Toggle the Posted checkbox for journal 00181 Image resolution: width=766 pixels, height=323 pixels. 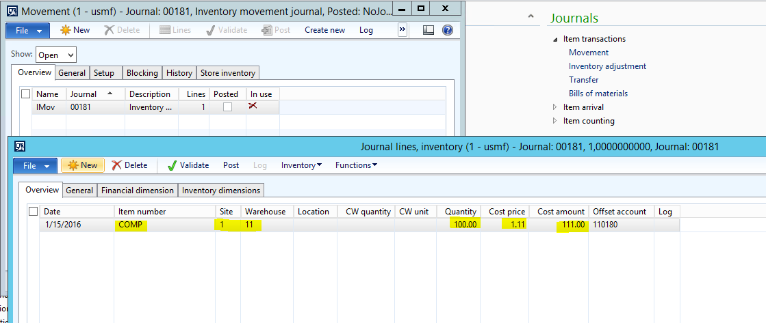(227, 107)
